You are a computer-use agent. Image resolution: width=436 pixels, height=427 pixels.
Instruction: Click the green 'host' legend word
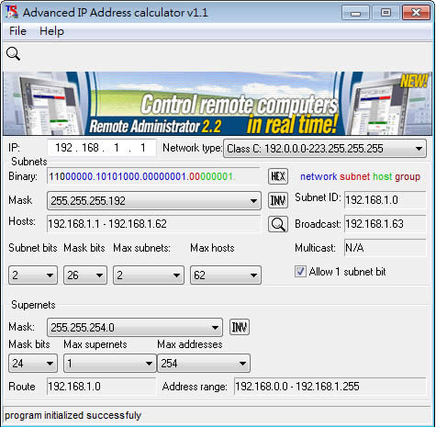(x=382, y=176)
